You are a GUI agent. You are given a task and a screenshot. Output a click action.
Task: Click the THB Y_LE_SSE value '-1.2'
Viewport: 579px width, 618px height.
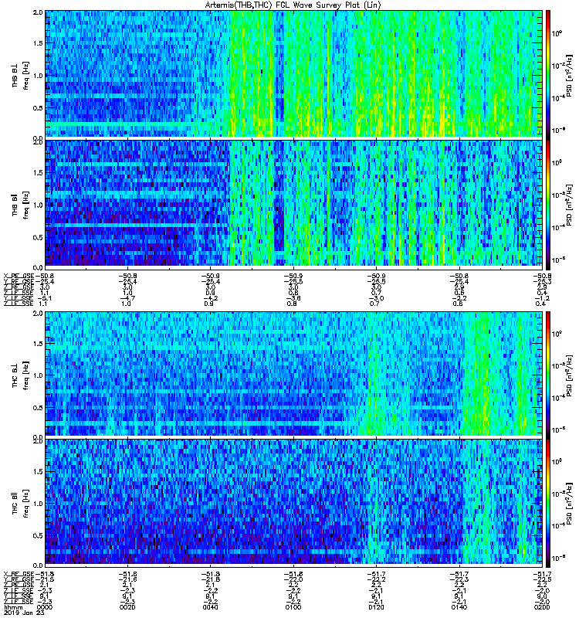tap(542, 298)
